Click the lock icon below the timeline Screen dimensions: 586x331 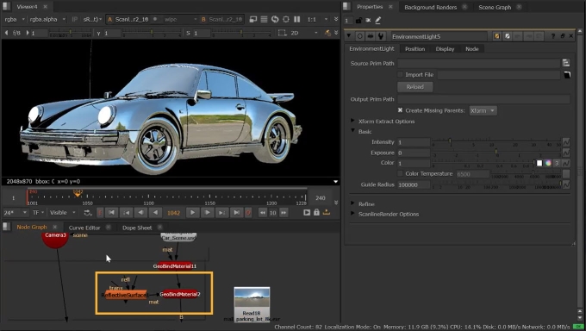[316, 212]
